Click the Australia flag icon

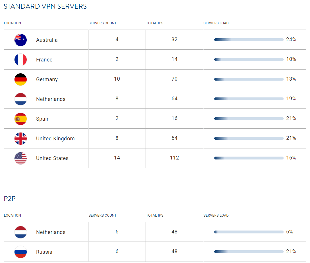[20, 40]
